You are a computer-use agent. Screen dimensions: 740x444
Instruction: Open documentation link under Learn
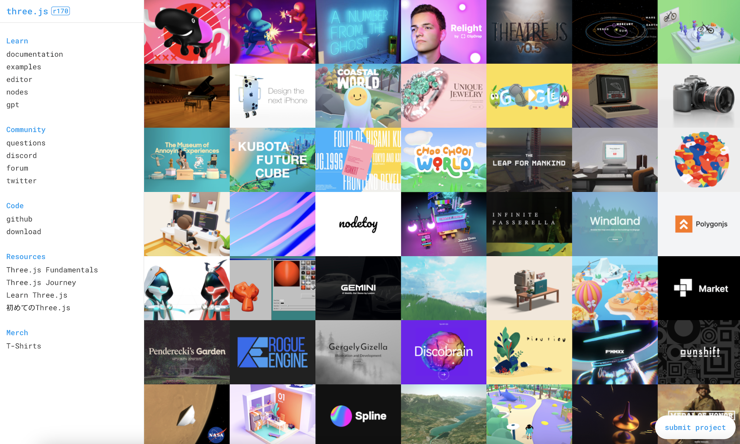(x=35, y=53)
